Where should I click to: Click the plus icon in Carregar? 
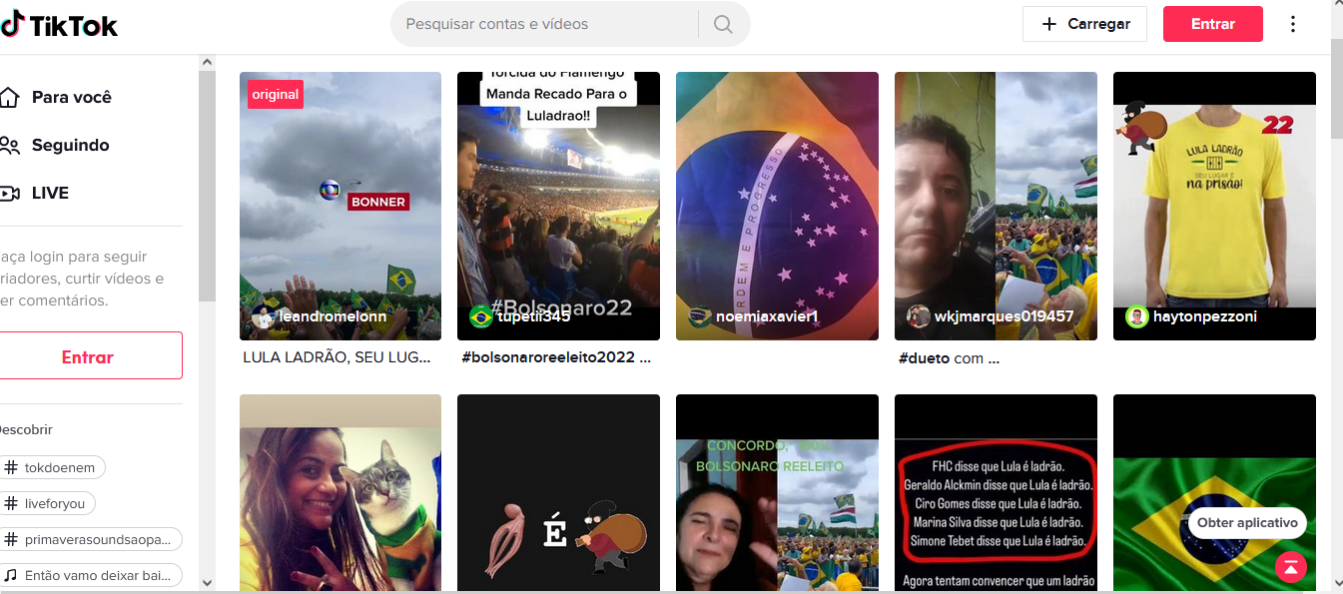tap(1048, 24)
